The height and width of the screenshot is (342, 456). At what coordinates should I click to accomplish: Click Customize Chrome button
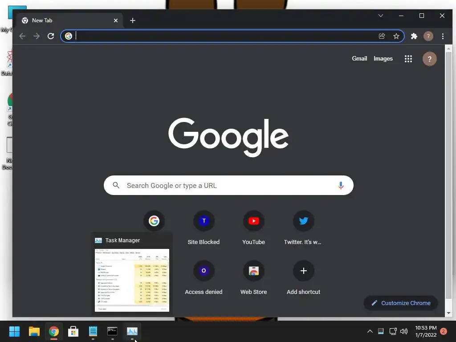401,303
